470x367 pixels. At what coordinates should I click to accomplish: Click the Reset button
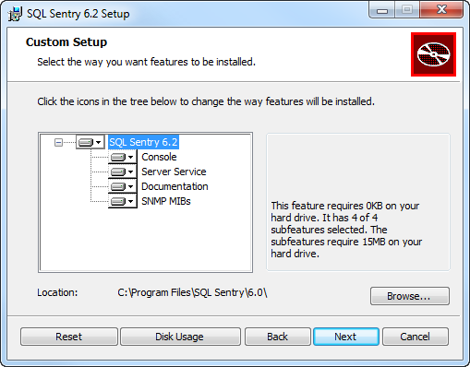tap(69, 337)
